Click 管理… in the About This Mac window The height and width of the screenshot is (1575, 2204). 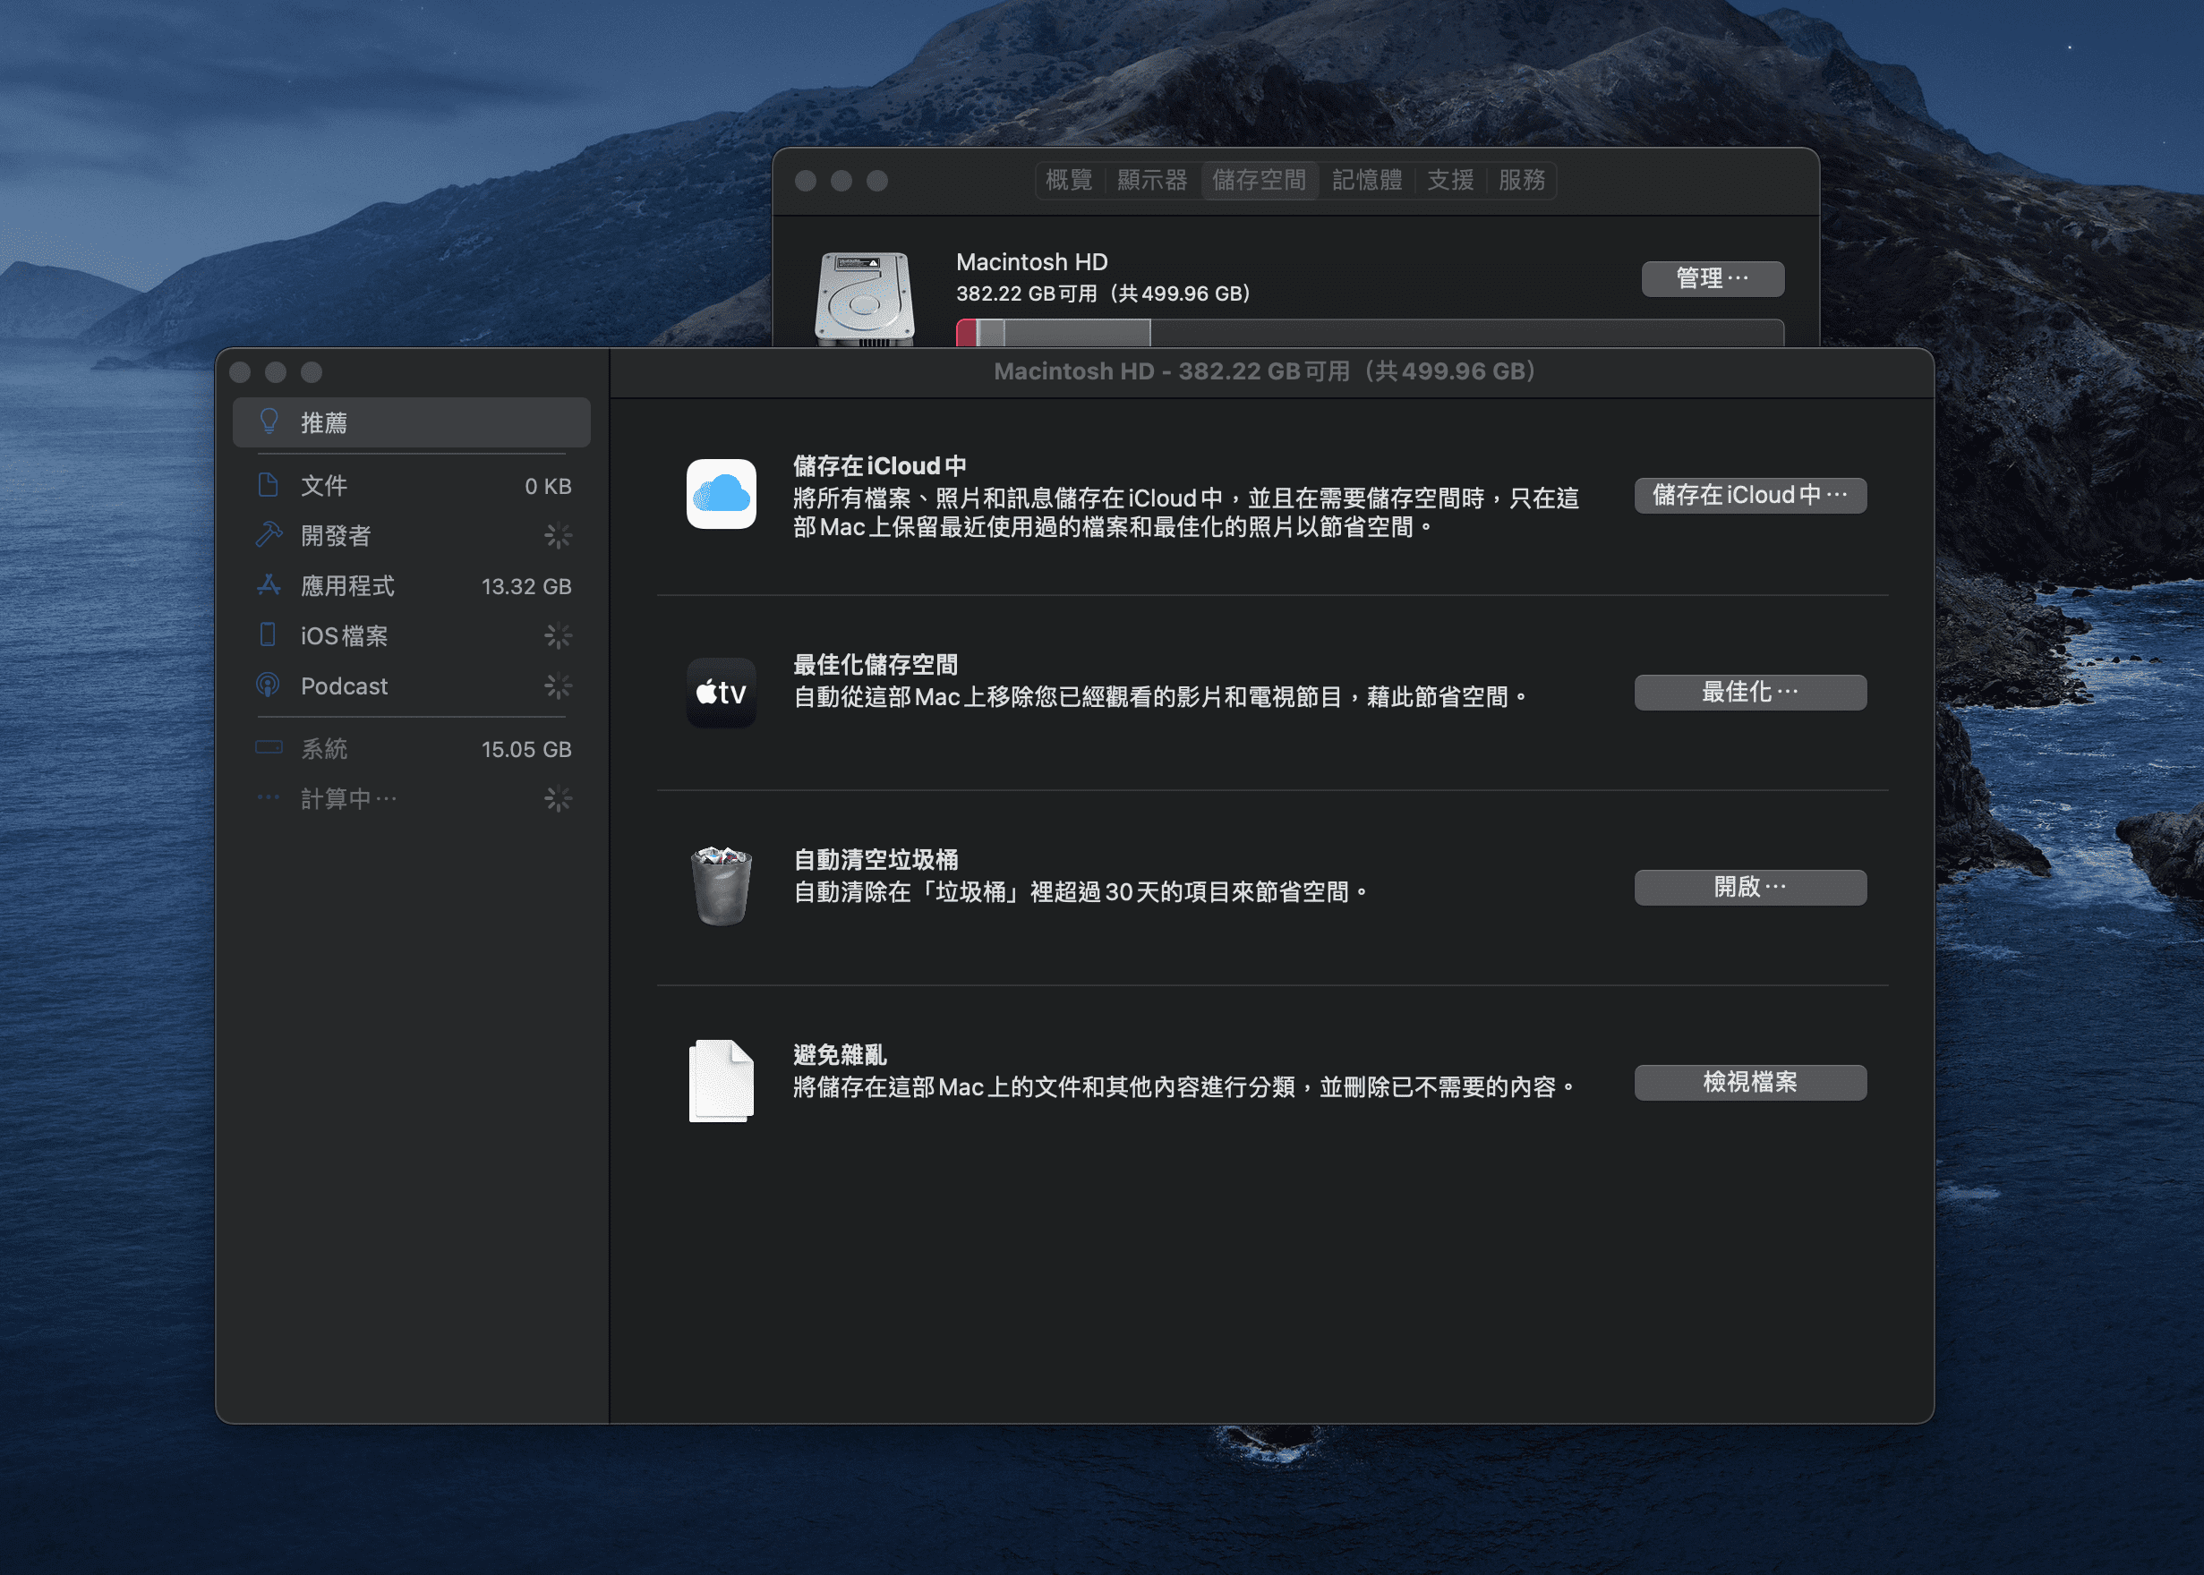point(1713,278)
